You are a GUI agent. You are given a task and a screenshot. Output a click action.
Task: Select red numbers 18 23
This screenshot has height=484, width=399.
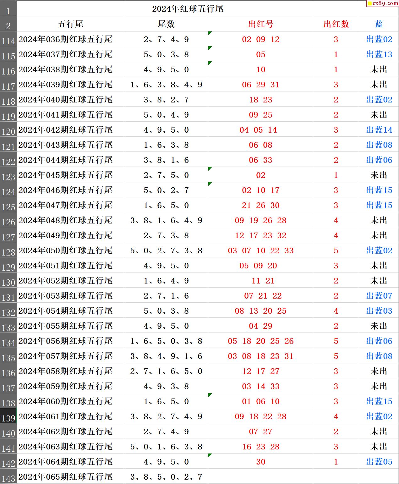(x=260, y=99)
